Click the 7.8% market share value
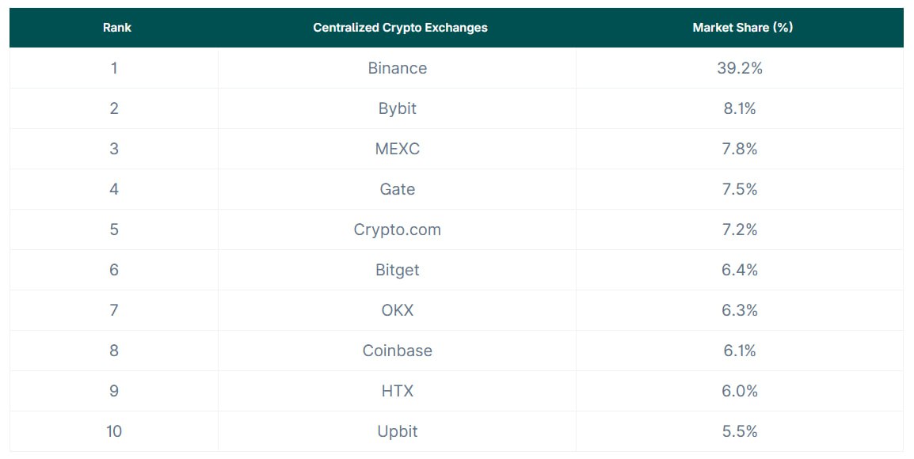Screen dimensions: 914x459 coord(740,149)
